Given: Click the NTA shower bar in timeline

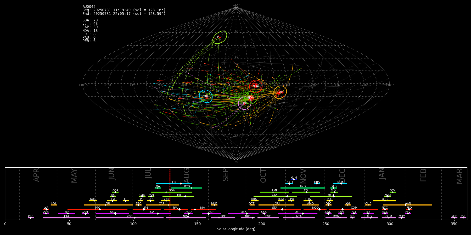Looking at the screenshot, I should [299, 218].
